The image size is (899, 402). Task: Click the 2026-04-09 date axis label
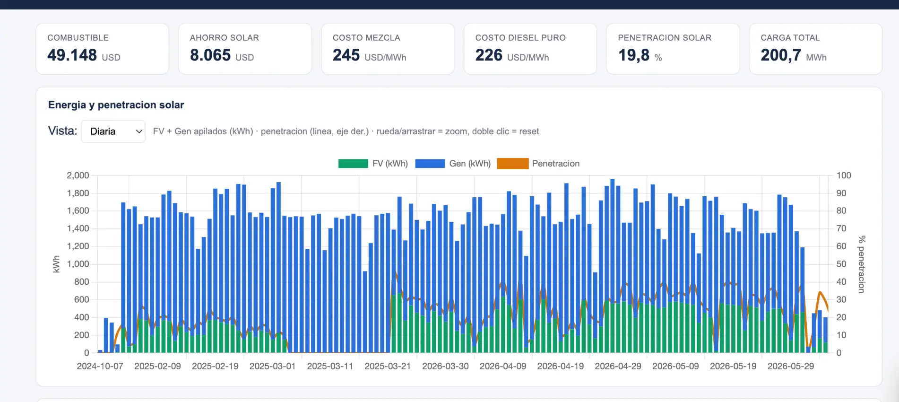[503, 367]
